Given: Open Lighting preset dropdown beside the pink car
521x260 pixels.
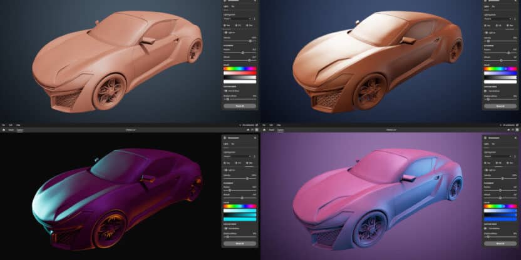Looking at the screenshot, I should (498, 156).
